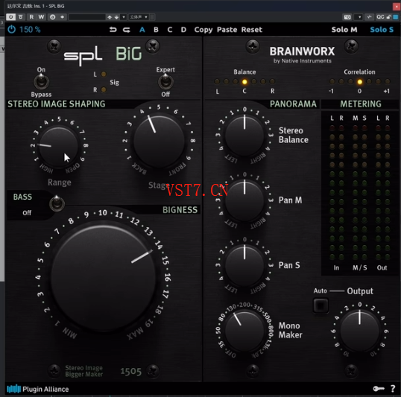
Task: Select settings bank C
Action: (170, 30)
